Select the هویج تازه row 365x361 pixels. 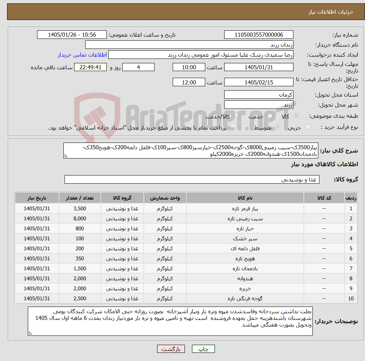tap(186, 259)
